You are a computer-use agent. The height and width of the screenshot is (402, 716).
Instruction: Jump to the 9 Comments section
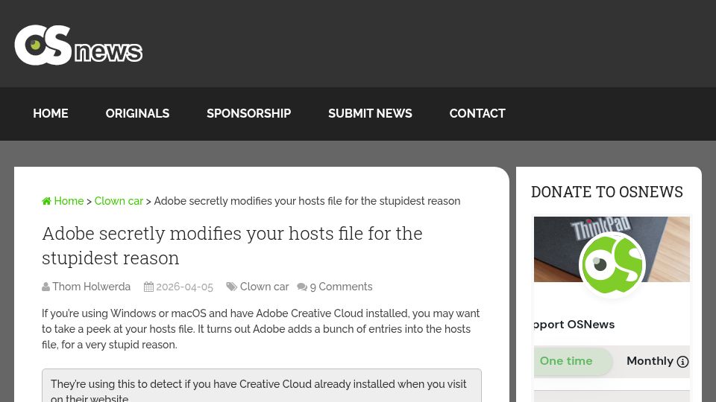(341, 287)
